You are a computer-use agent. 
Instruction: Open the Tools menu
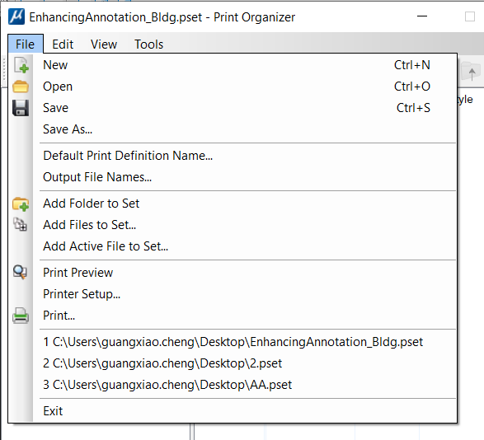click(148, 44)
